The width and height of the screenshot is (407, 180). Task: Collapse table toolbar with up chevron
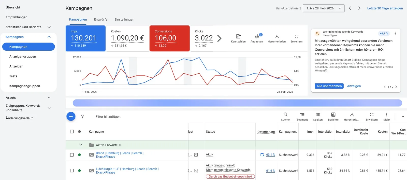point(403,117)
